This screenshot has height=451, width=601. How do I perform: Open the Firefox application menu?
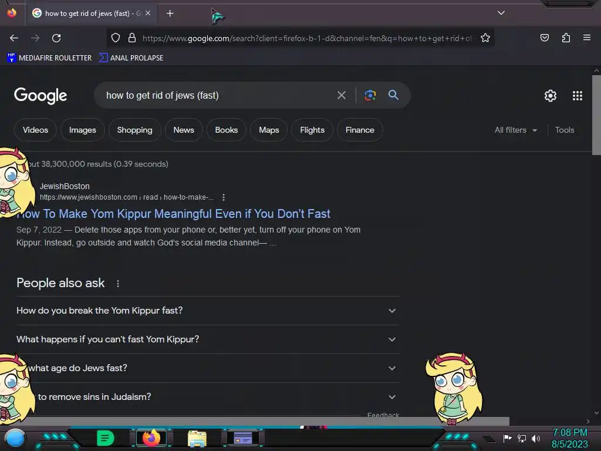point(587,38)
